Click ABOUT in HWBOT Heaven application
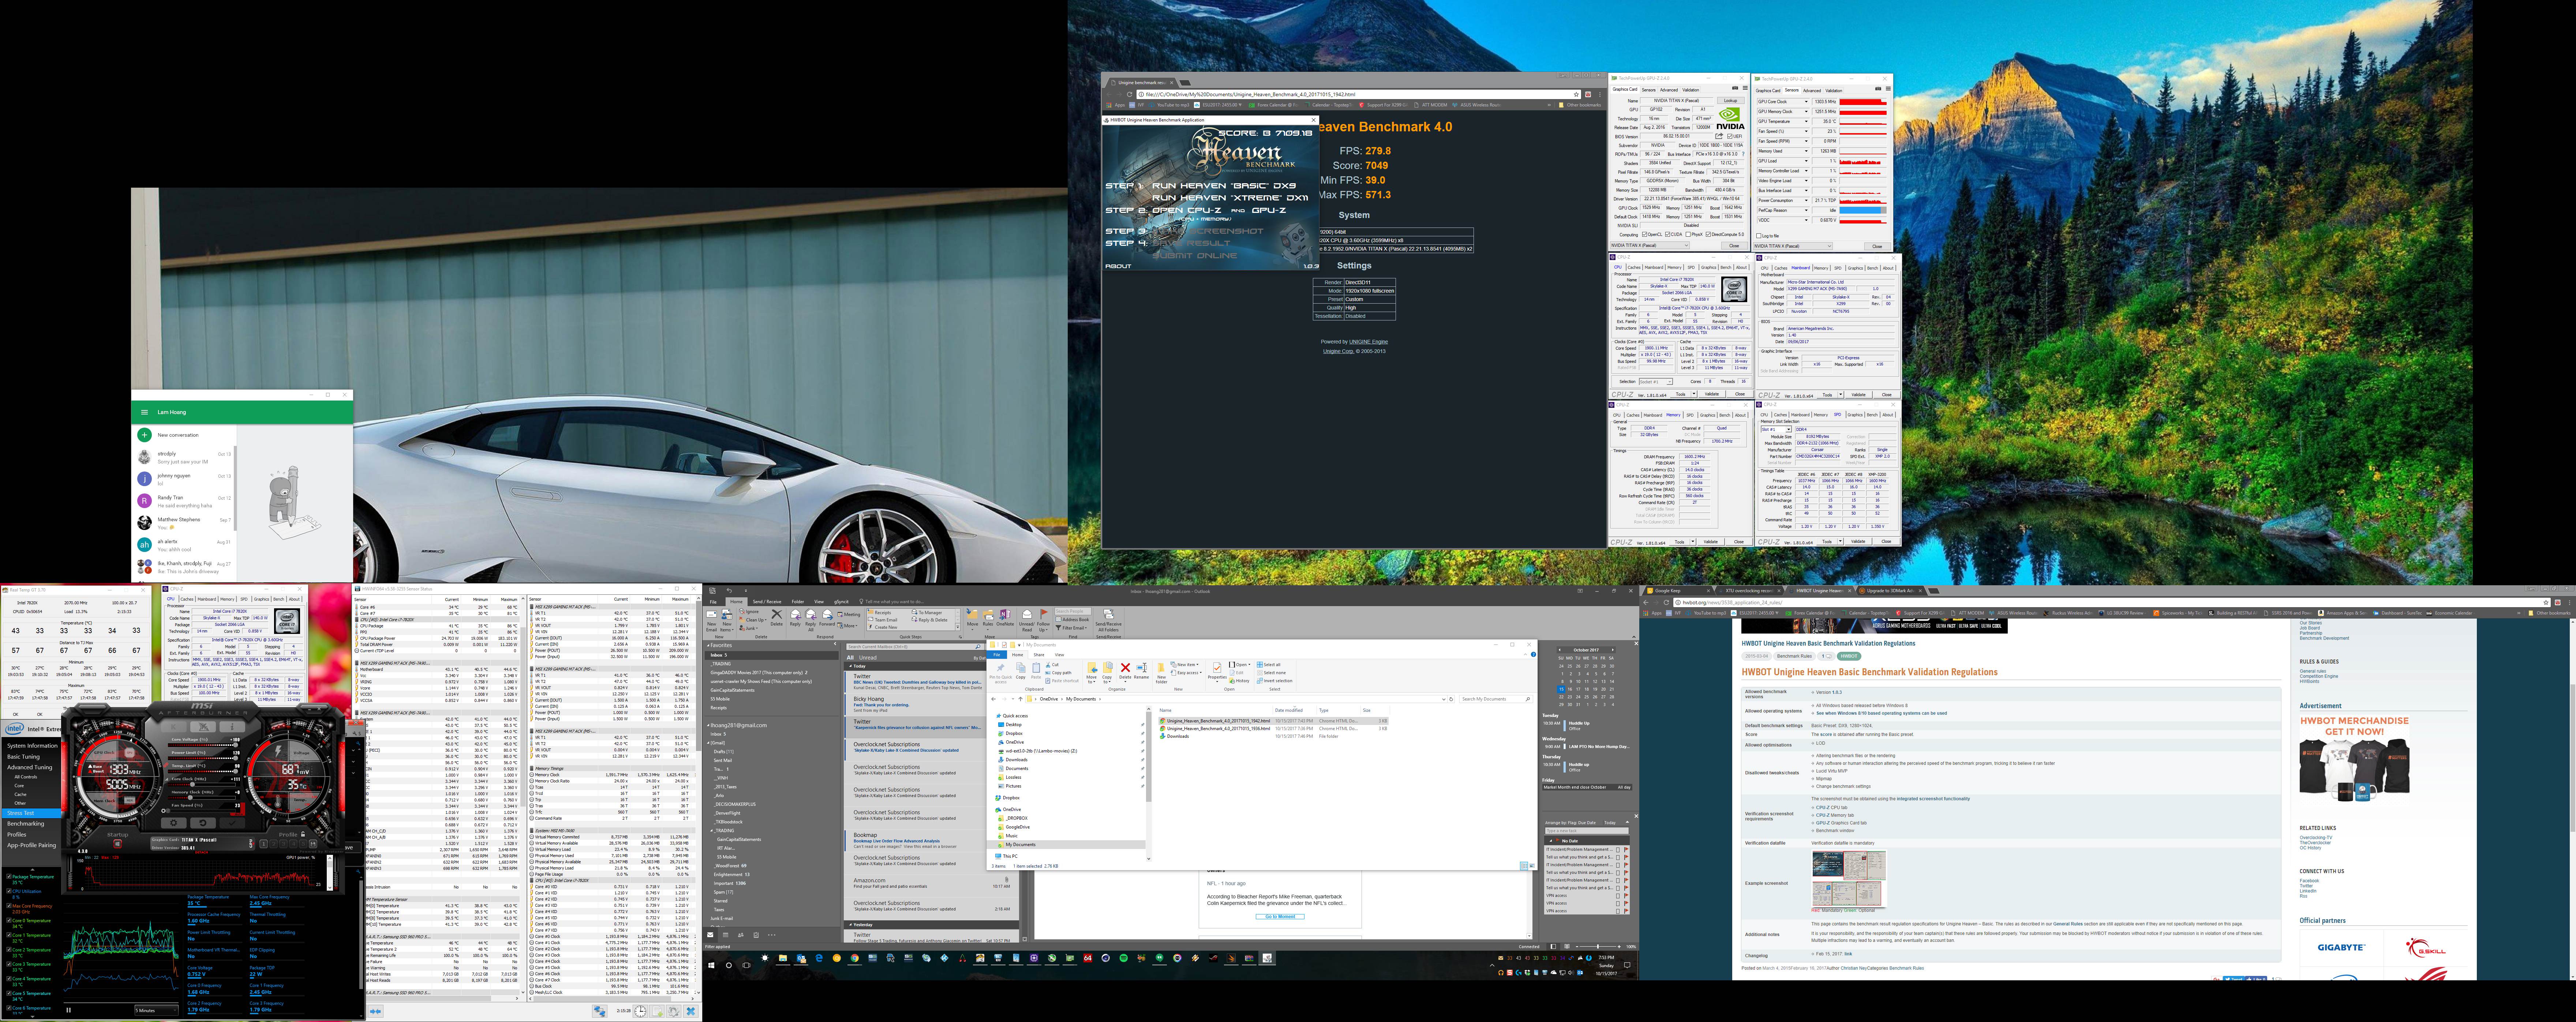 [x=1118, y=266]
